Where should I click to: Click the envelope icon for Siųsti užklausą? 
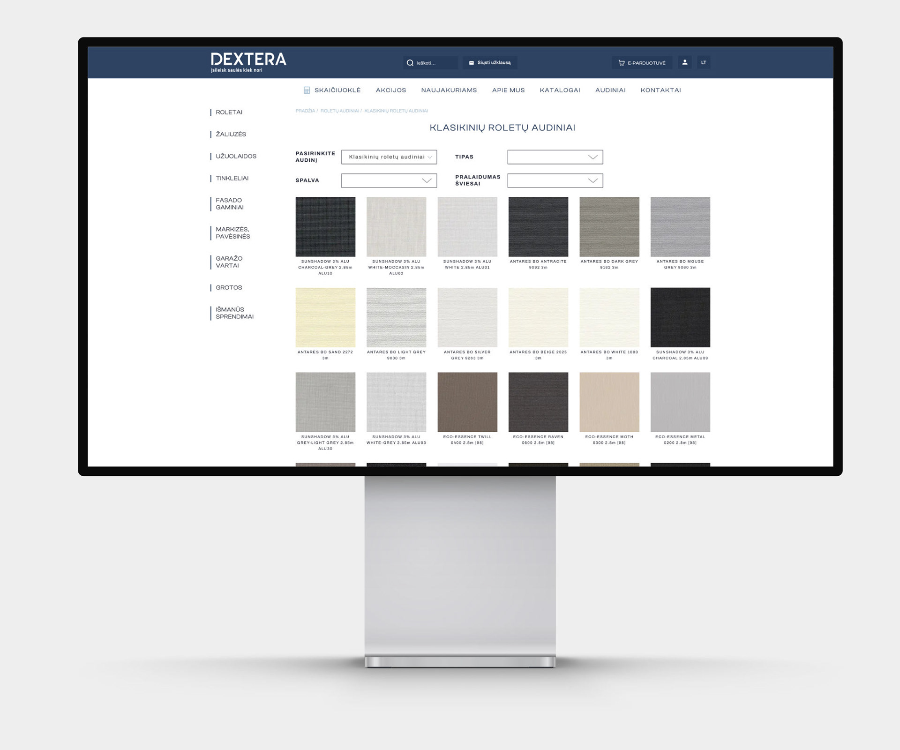(x=472, y=63)
